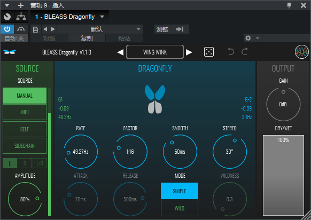Enable the L+R channel option
Screen dimensions: 311x220
[40, 163]
